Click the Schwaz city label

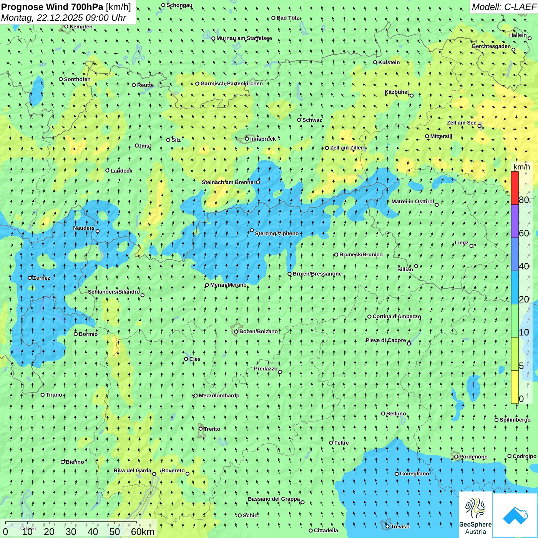pos(312,120)
